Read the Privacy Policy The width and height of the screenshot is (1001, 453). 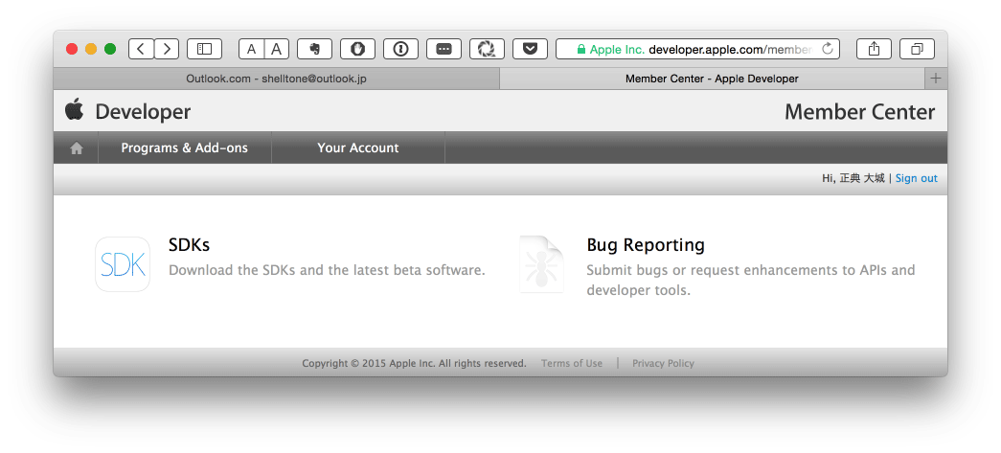tap(663, 363)
